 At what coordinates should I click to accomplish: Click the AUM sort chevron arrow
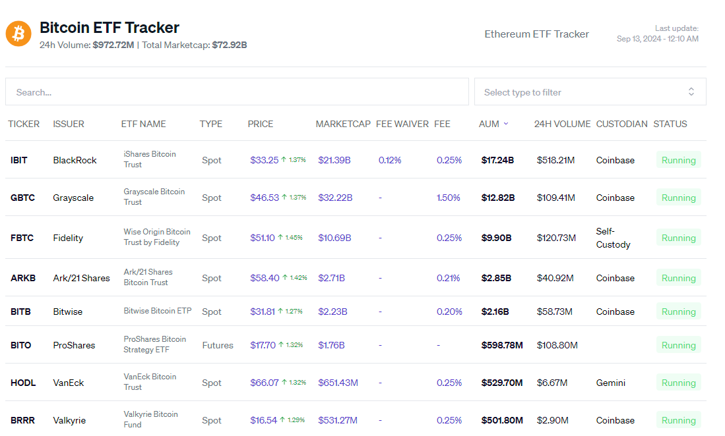click(x=506, y=124)
